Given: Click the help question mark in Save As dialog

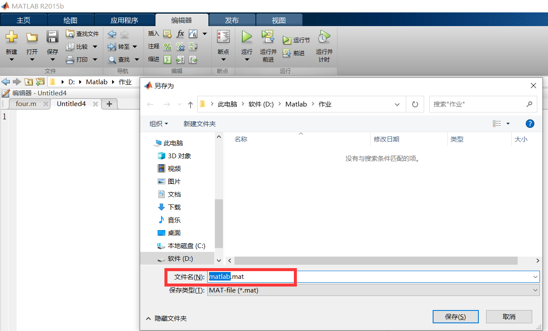Looking at the screenshot, I should click(530, 124).
